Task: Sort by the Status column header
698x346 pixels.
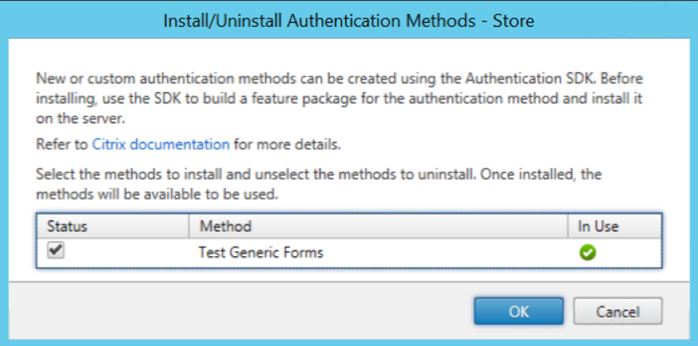Action: coord(67,227)
